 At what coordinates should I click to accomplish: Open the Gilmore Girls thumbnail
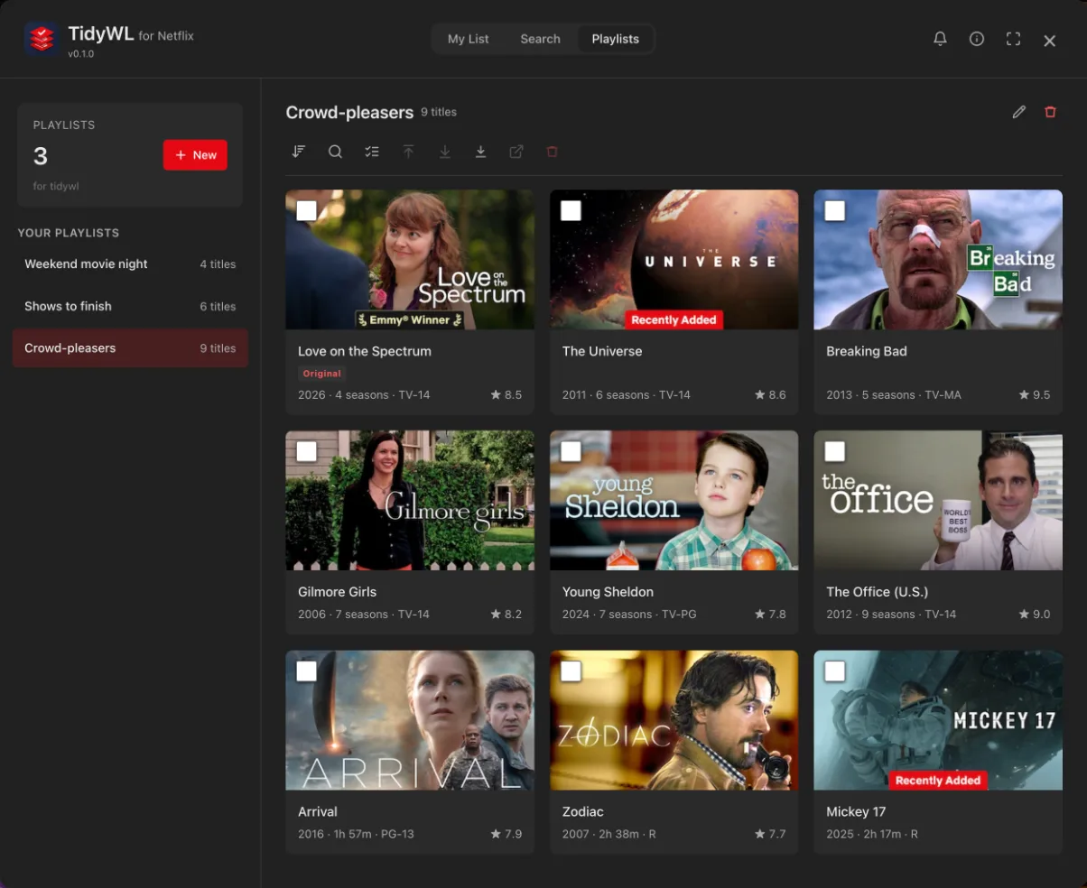[410, 500]
